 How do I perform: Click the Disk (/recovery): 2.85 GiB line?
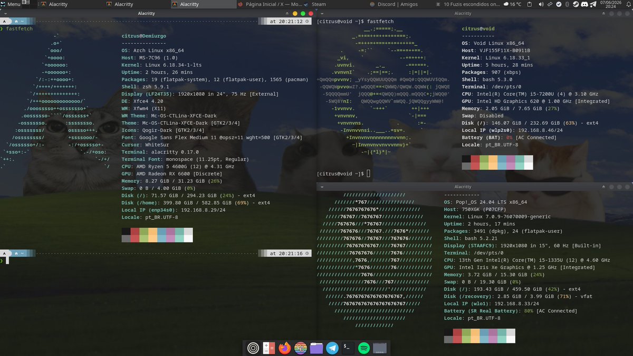[x=518, y=296]
